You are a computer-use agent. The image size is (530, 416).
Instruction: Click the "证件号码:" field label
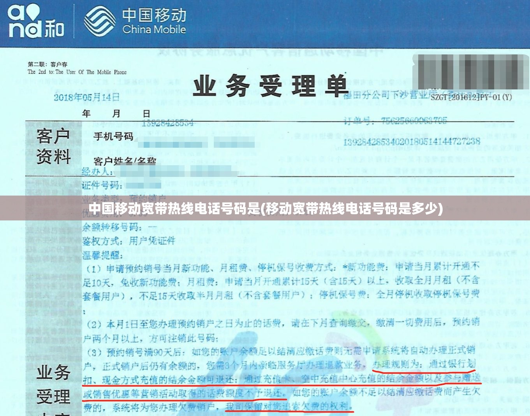point(102,185)
